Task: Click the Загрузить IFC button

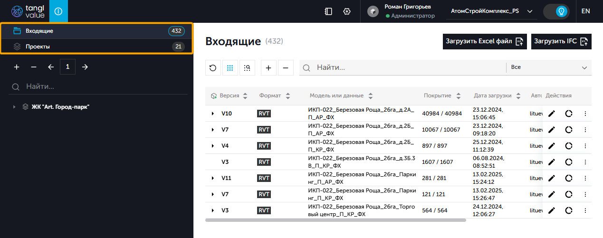Action: point(561,41)
